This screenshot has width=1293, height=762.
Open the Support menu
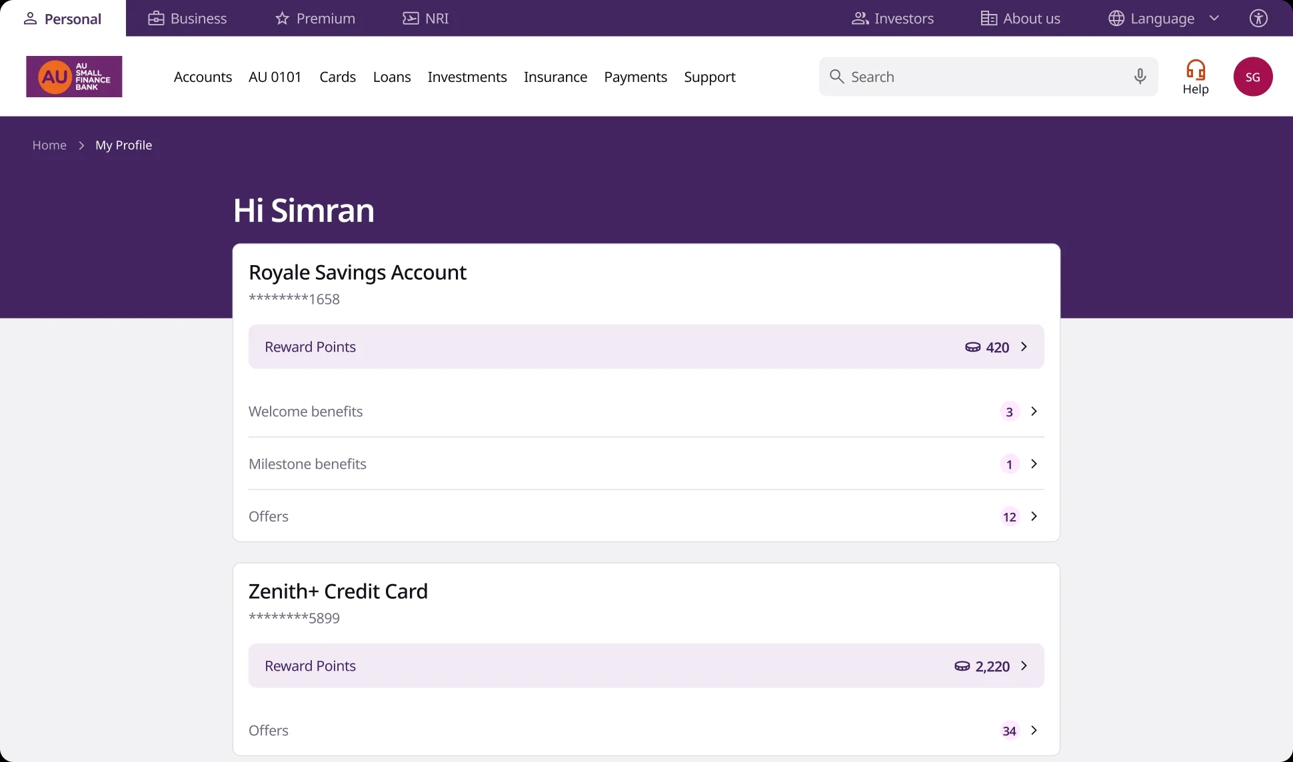click(710, 77)
